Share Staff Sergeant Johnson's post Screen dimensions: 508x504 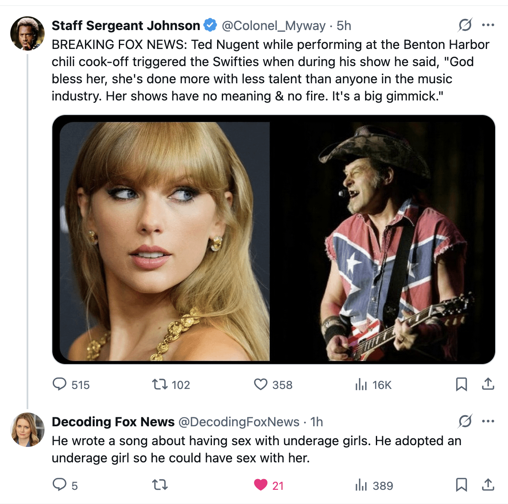[x=488, y=384]
